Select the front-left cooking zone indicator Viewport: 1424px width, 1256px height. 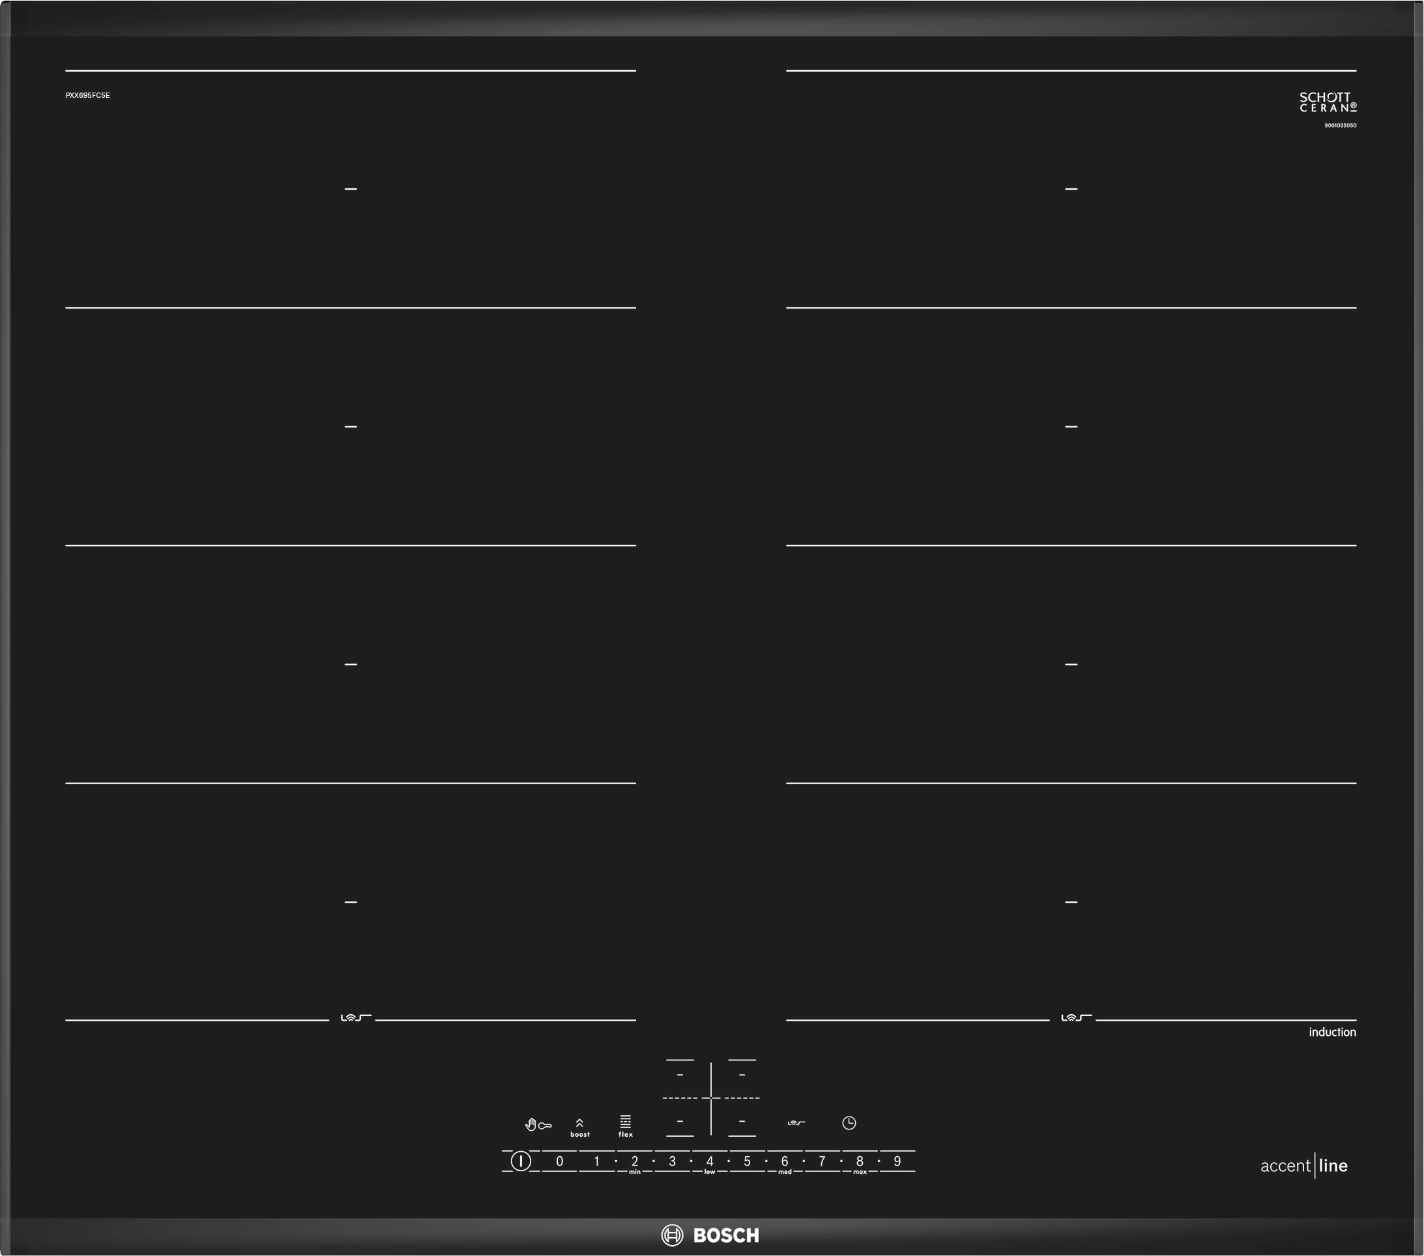(680, 1122)
